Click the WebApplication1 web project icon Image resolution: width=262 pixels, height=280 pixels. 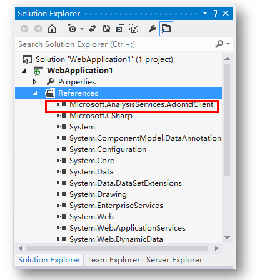point(39,71)
